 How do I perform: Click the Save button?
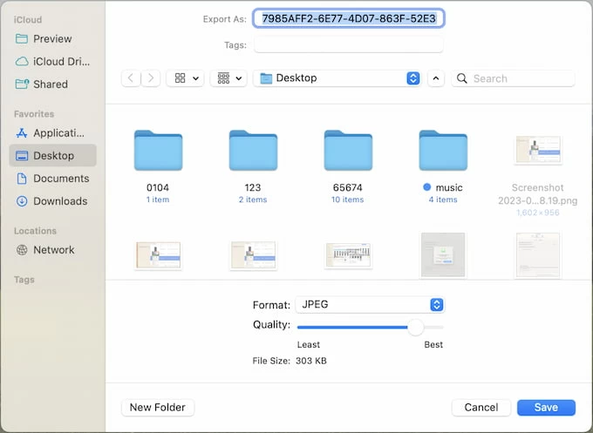tap(546, 407)
